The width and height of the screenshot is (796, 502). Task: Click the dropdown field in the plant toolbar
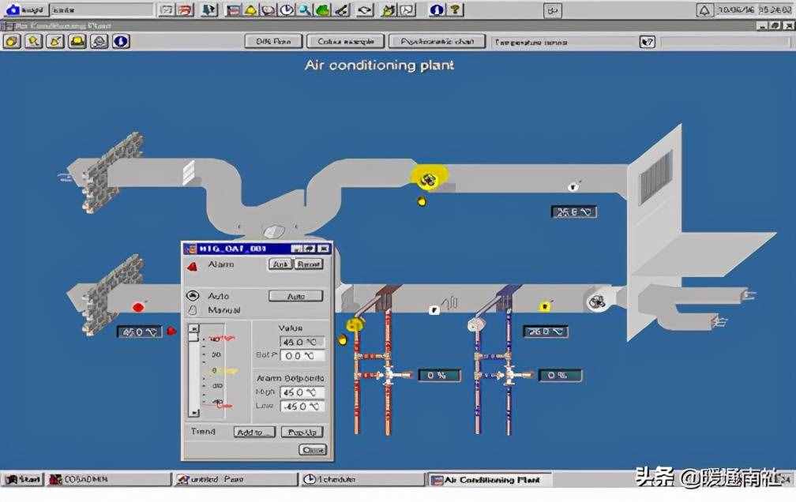tap(565, 42)
